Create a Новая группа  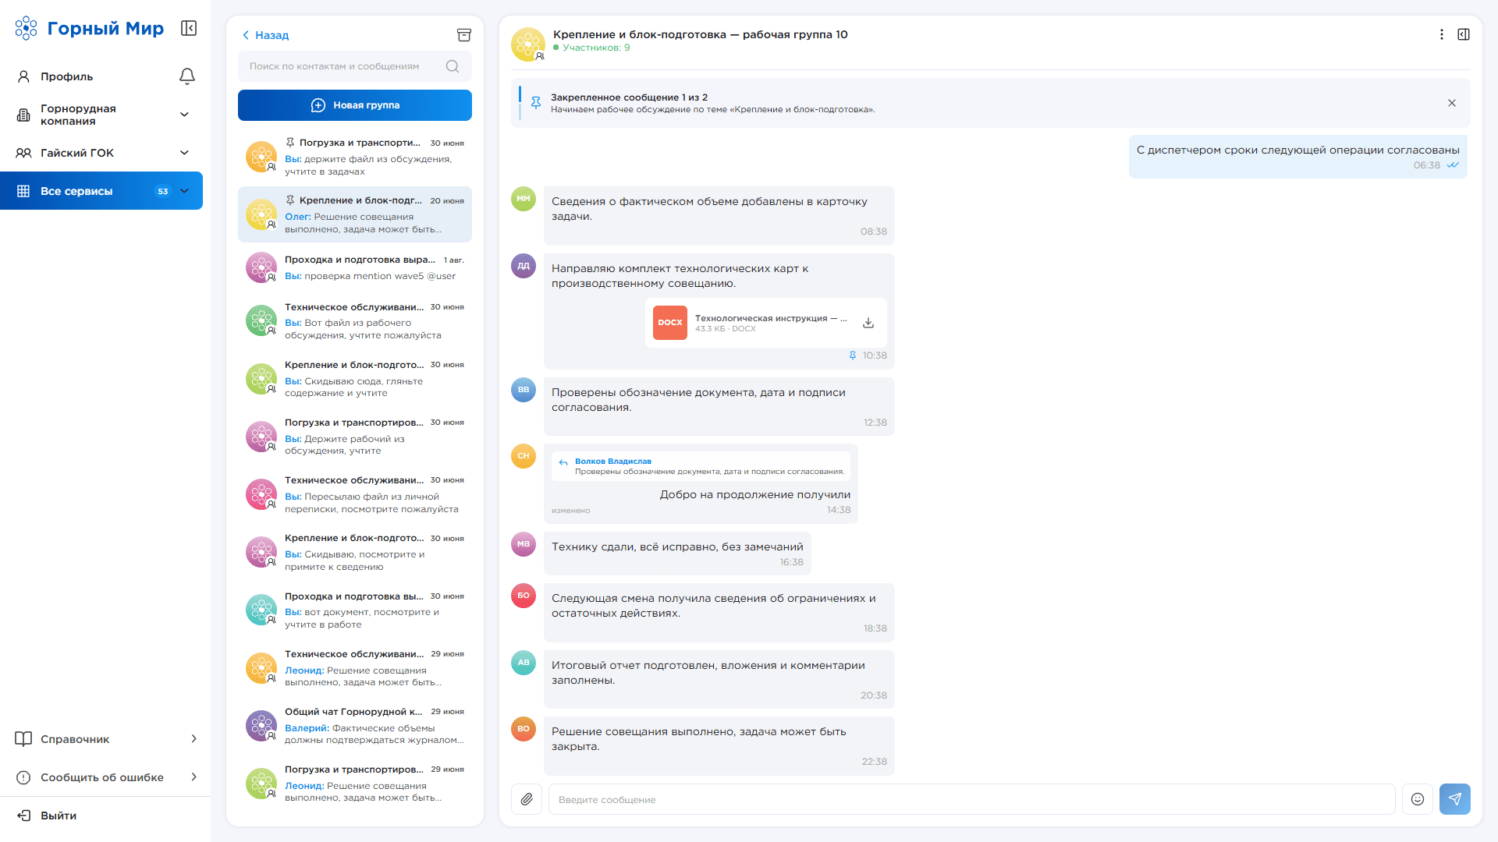(355, 105)
